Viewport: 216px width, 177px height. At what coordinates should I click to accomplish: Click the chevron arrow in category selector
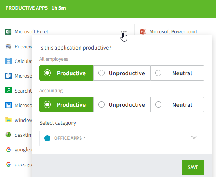194,137
